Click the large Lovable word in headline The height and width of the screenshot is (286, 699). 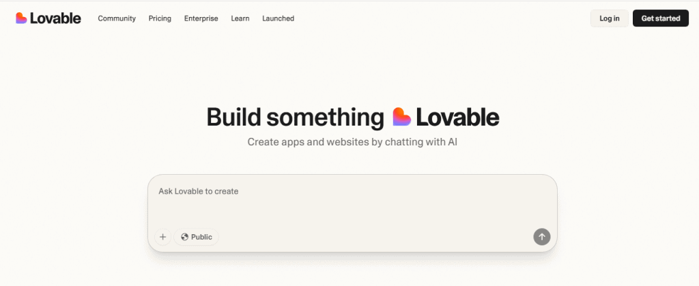(457, 117)
